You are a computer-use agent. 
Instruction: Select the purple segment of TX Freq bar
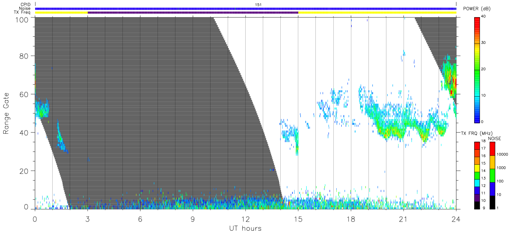tap(193, 13)
